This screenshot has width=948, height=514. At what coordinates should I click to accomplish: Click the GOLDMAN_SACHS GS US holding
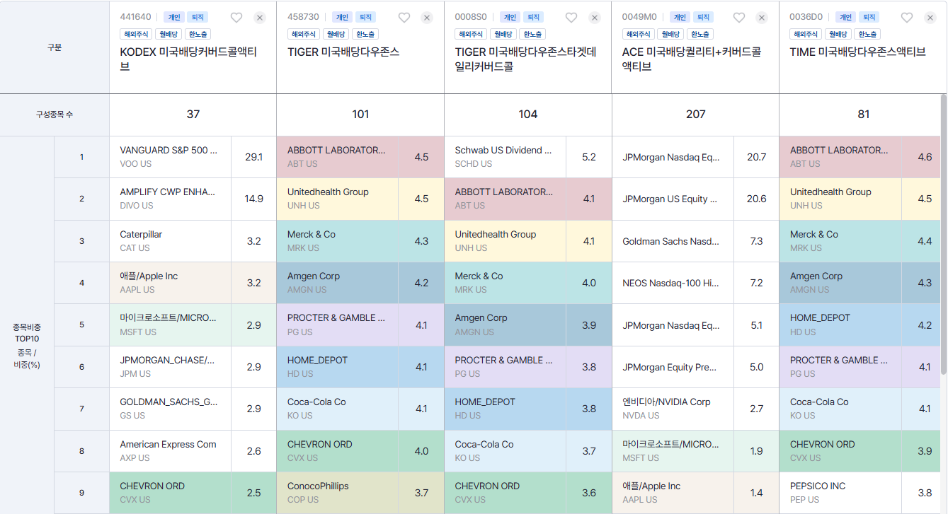170,409
